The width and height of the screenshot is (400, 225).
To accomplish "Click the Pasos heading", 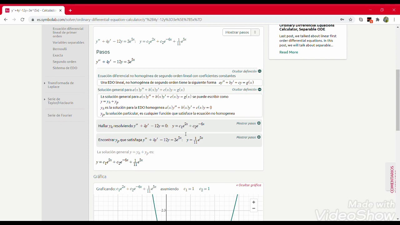I will [x=103, y=52].
